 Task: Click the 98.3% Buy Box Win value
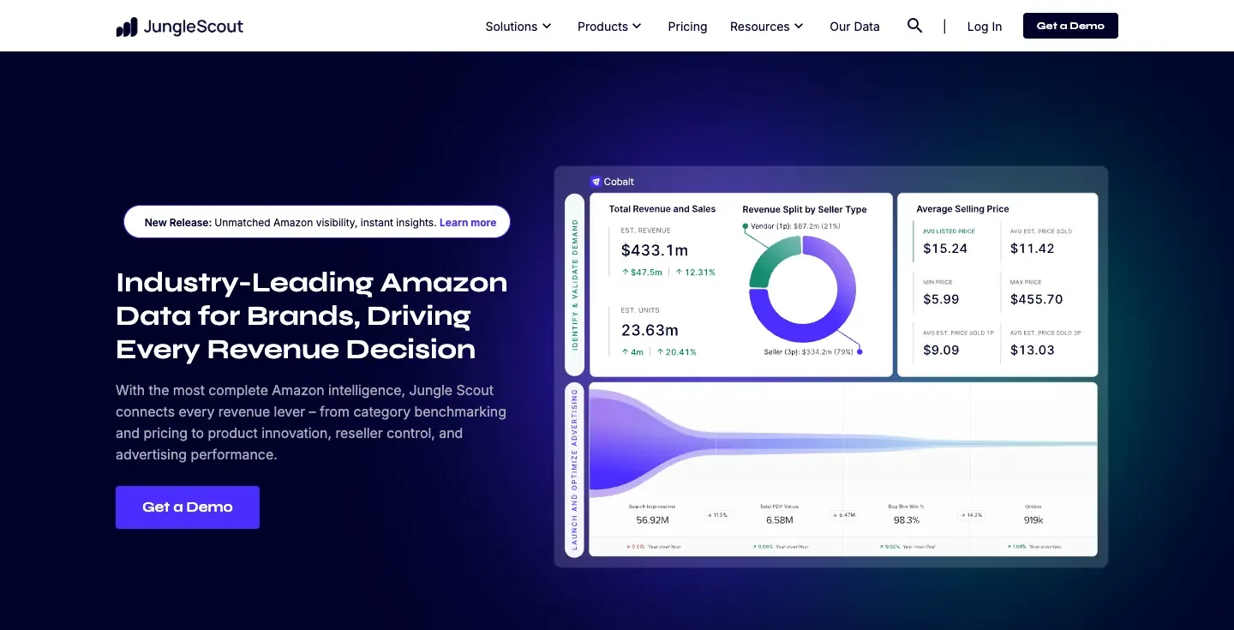(906, 520)
